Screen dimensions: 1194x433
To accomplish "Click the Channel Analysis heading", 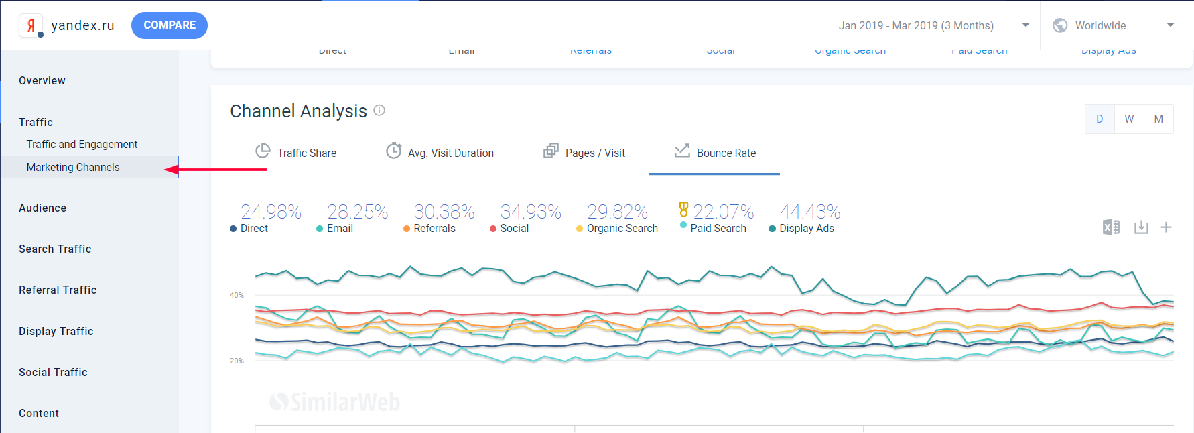I will pos(299,111).
